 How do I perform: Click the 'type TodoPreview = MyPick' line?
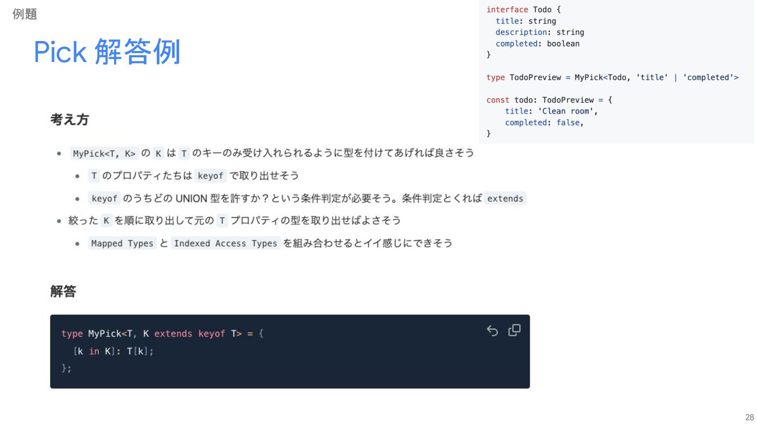(612, 77)
